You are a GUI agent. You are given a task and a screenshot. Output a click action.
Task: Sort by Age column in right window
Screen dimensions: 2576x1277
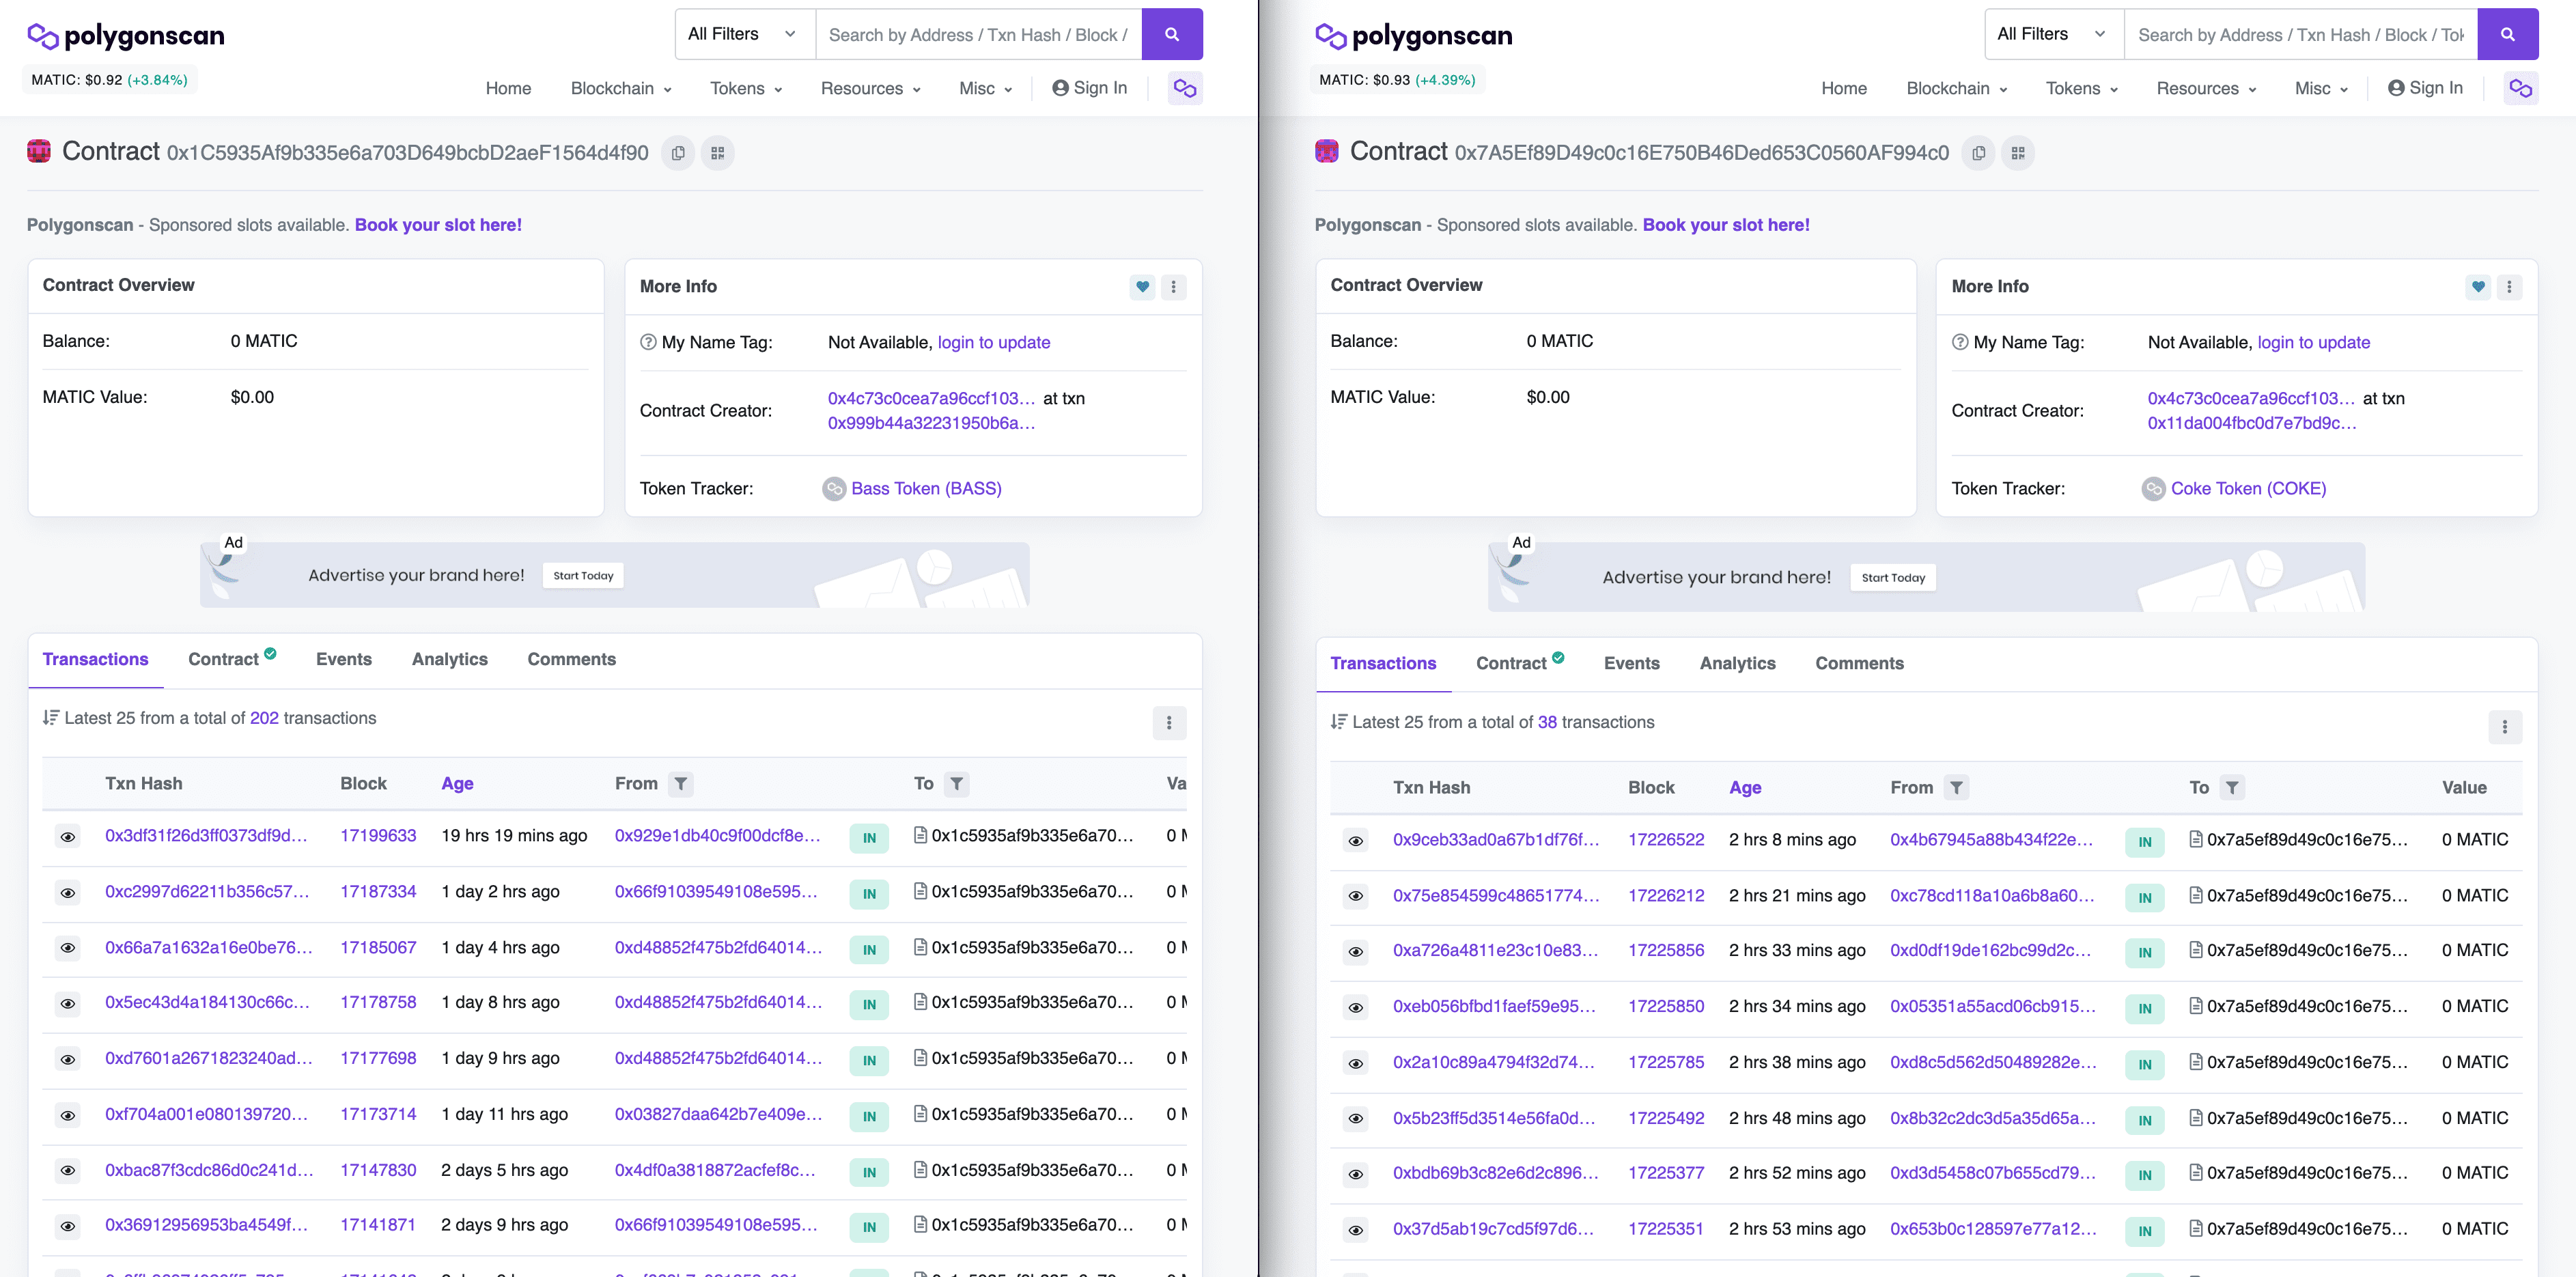[1745, 787]
